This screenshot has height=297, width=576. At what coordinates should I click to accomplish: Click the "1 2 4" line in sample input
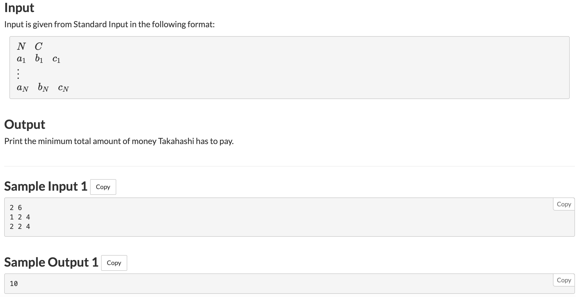(x=20, y=217)
